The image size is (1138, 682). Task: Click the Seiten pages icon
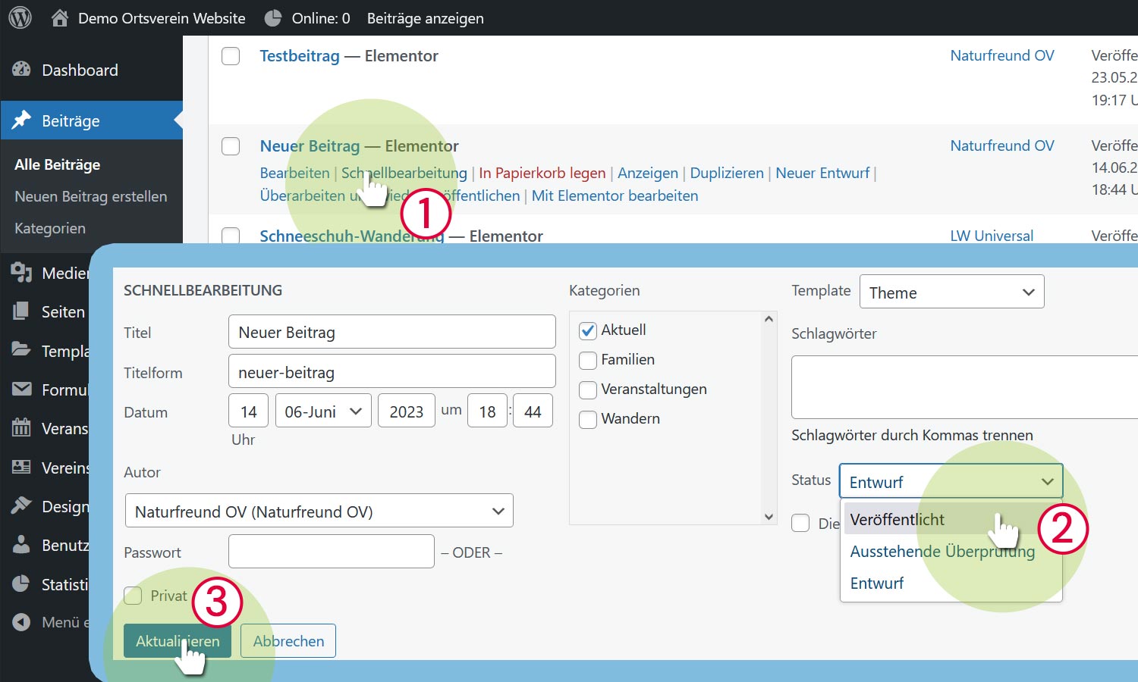[x=21, y=311]
